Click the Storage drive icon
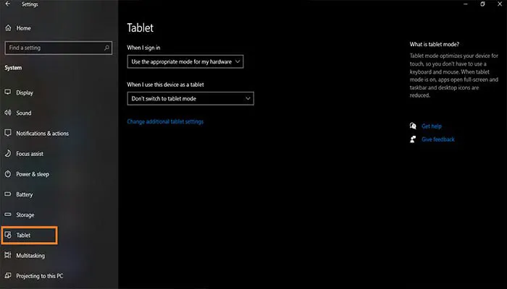This screenshot has width=507, height=289. click(x=9, y=215)
